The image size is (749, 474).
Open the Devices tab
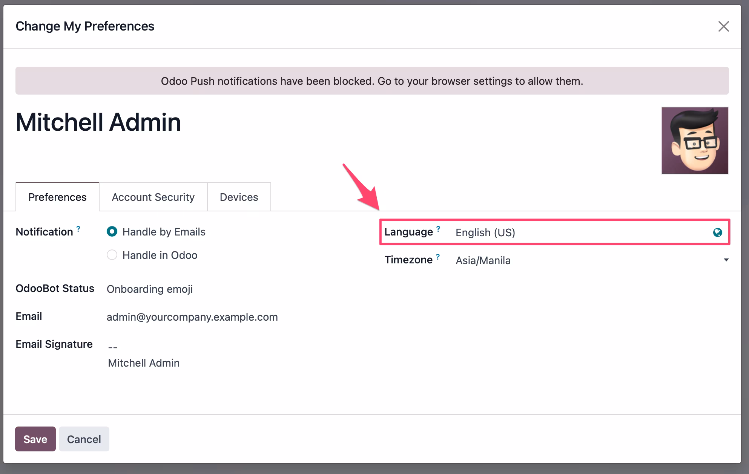pos(239,197)
